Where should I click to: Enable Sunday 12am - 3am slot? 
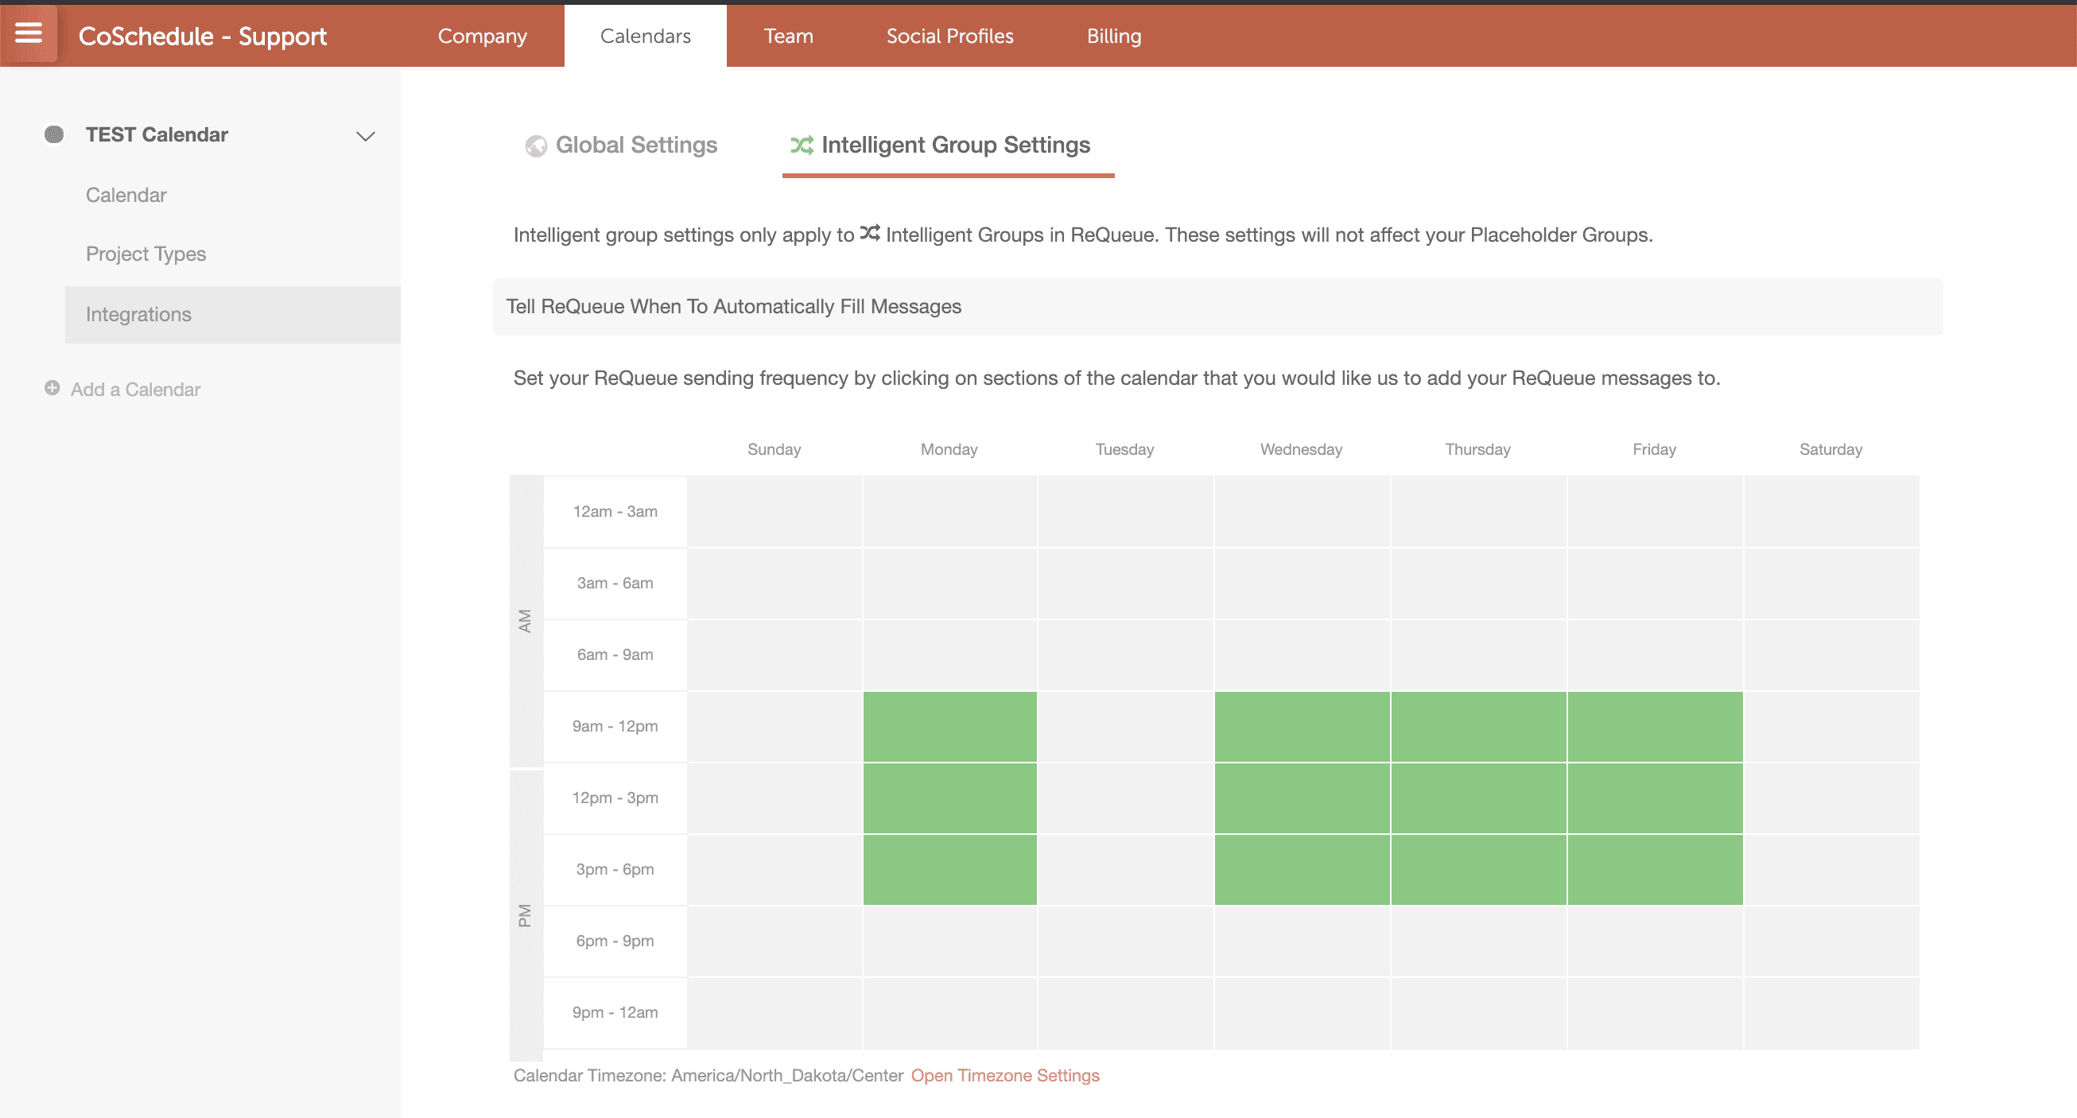774,512
